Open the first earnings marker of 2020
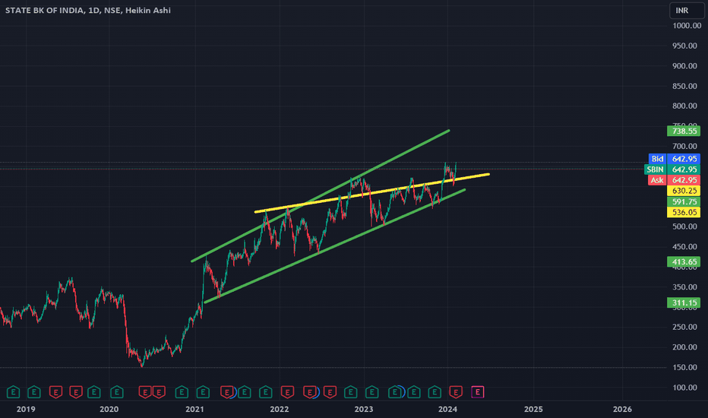 (x=116, y=392)
